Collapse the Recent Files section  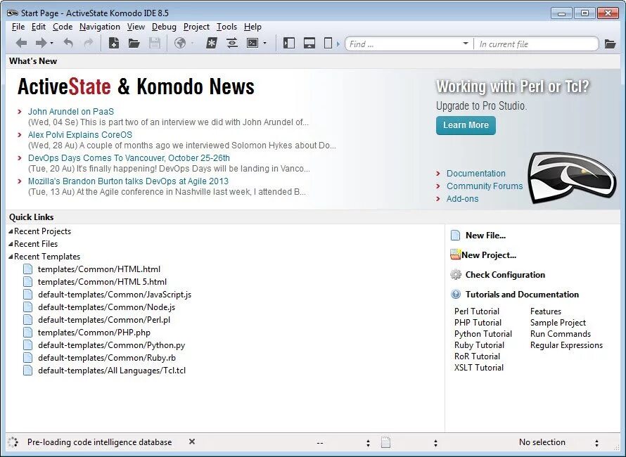(11, 244)
